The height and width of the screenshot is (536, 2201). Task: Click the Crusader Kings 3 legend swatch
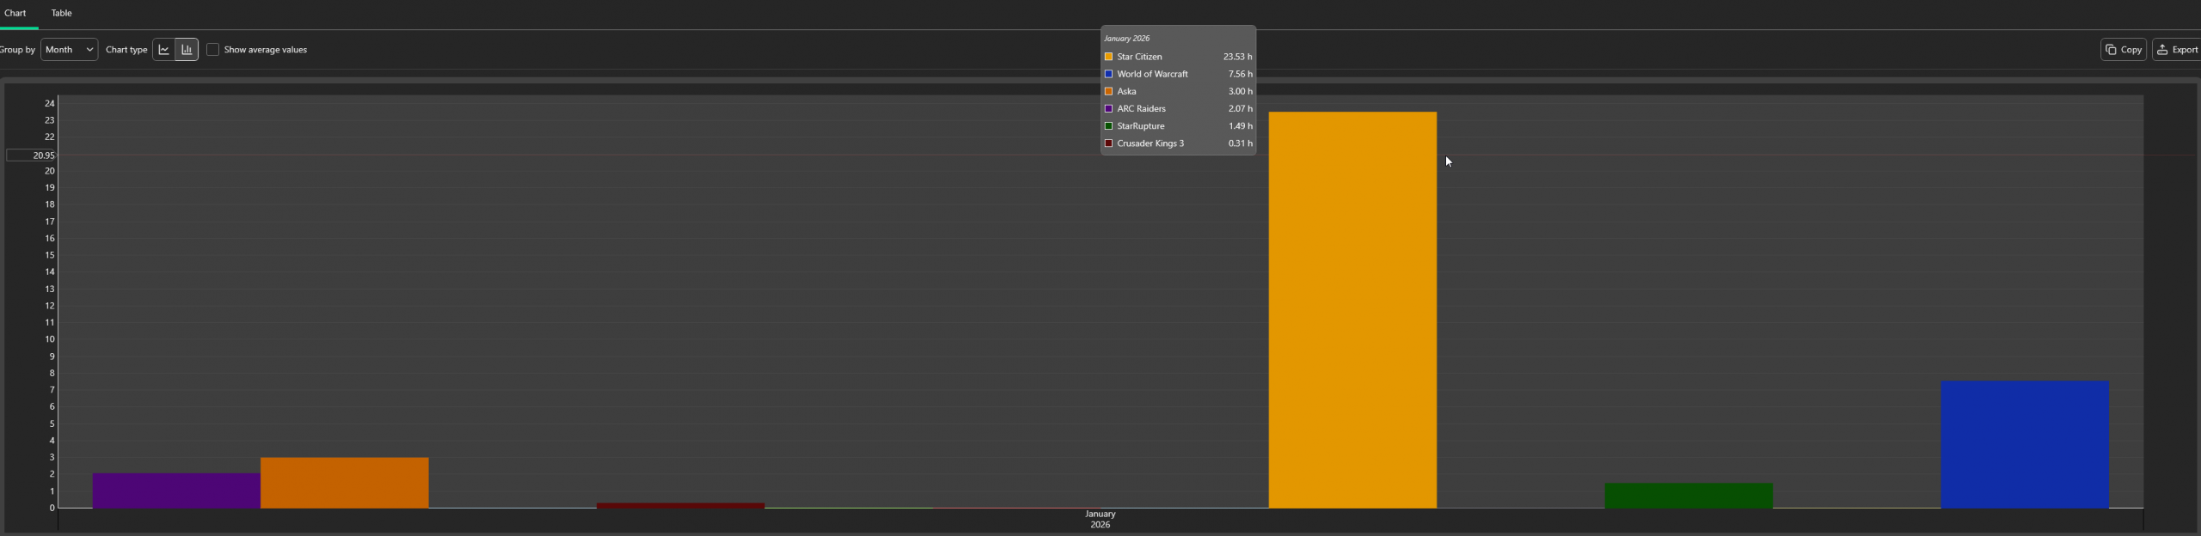[x=1108, y=143]
